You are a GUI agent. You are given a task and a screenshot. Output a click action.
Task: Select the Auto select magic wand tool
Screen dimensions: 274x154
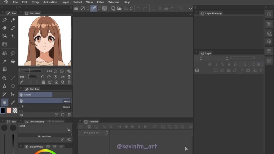5,61
